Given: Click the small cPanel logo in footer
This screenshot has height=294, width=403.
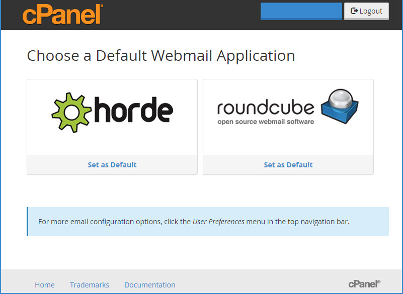Looking at the screenshot, I should (364, 284).
